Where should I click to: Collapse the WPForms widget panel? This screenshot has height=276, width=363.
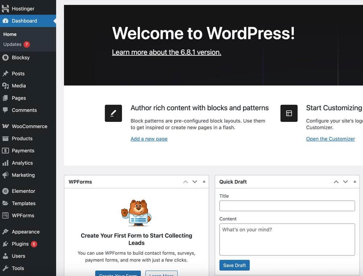[x=204, y=182]
